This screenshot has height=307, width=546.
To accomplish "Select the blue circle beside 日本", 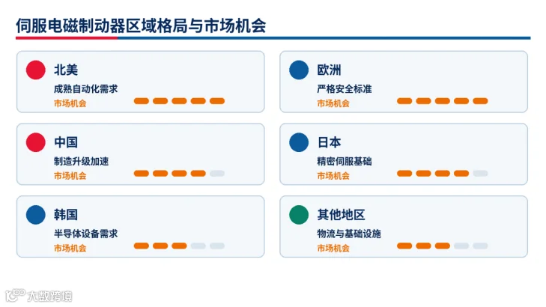I will [x=299, y=142].
